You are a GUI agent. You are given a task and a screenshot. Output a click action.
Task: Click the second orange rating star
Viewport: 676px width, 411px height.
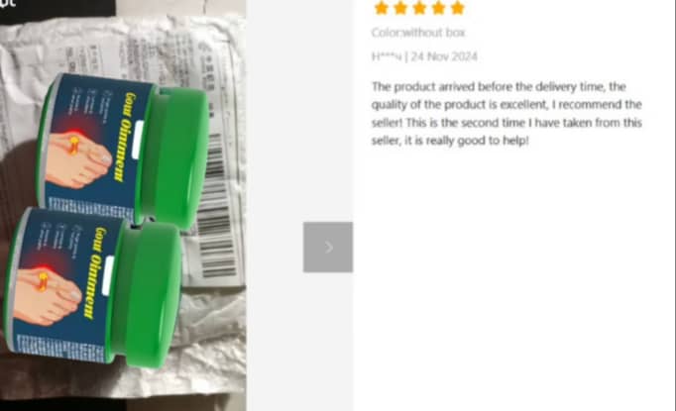pos(400,8)
